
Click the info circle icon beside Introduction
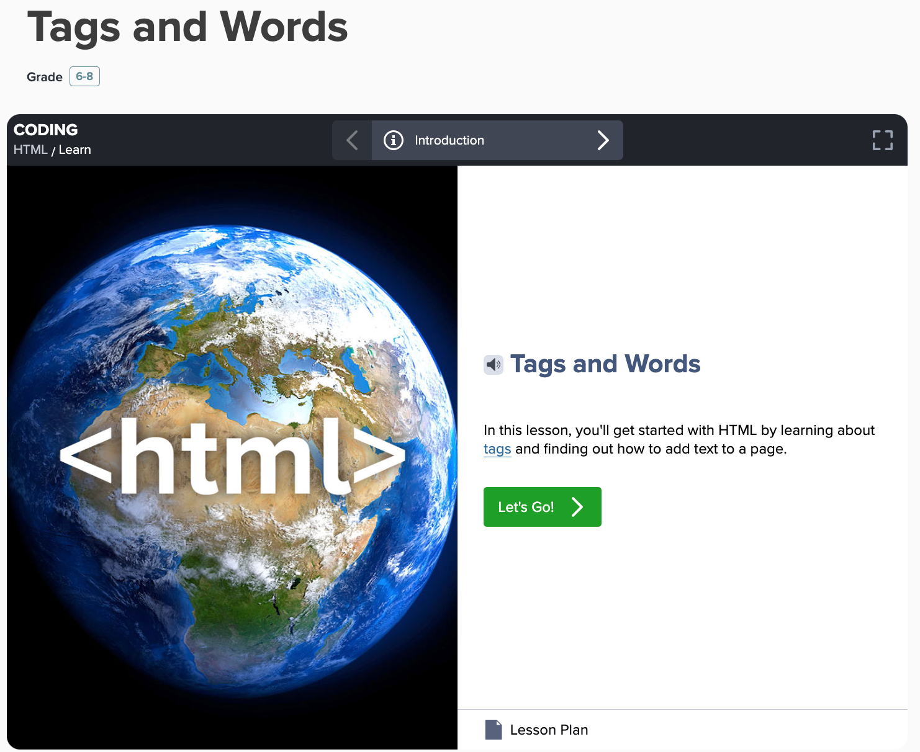click(393, 140)
